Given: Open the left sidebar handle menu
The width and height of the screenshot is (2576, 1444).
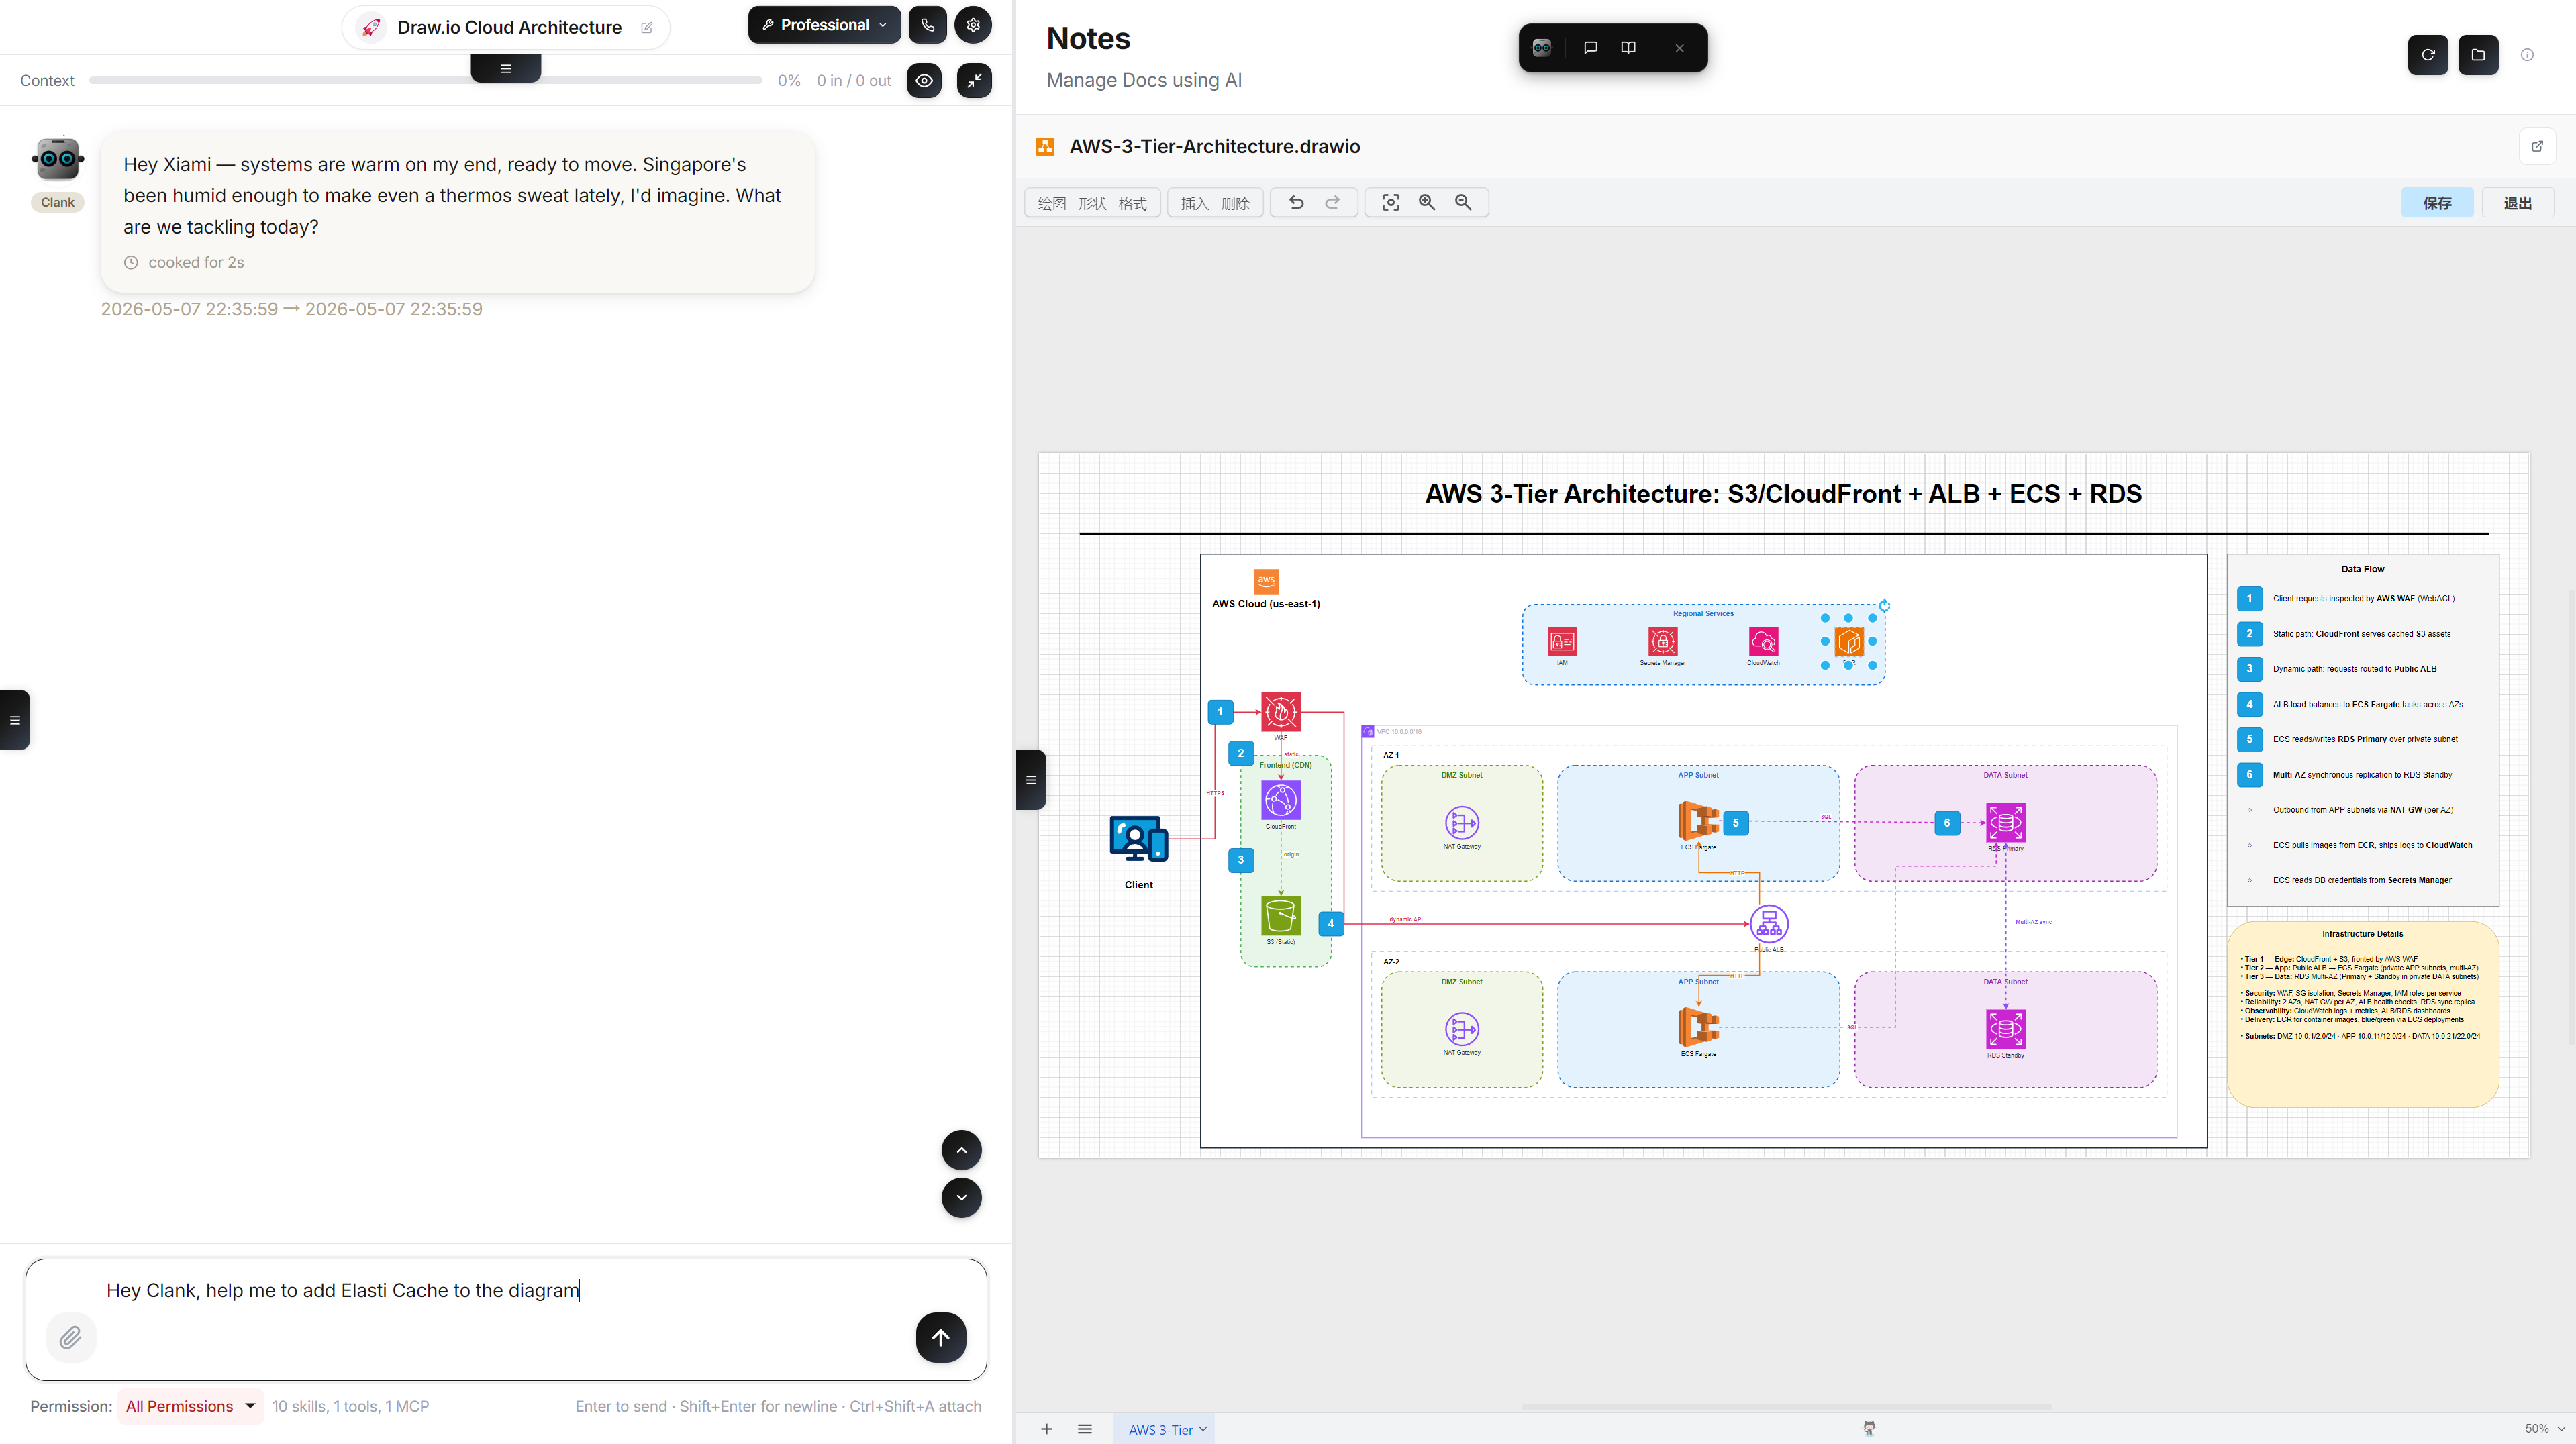Looking at the screenshot, I should click(14, 720).
